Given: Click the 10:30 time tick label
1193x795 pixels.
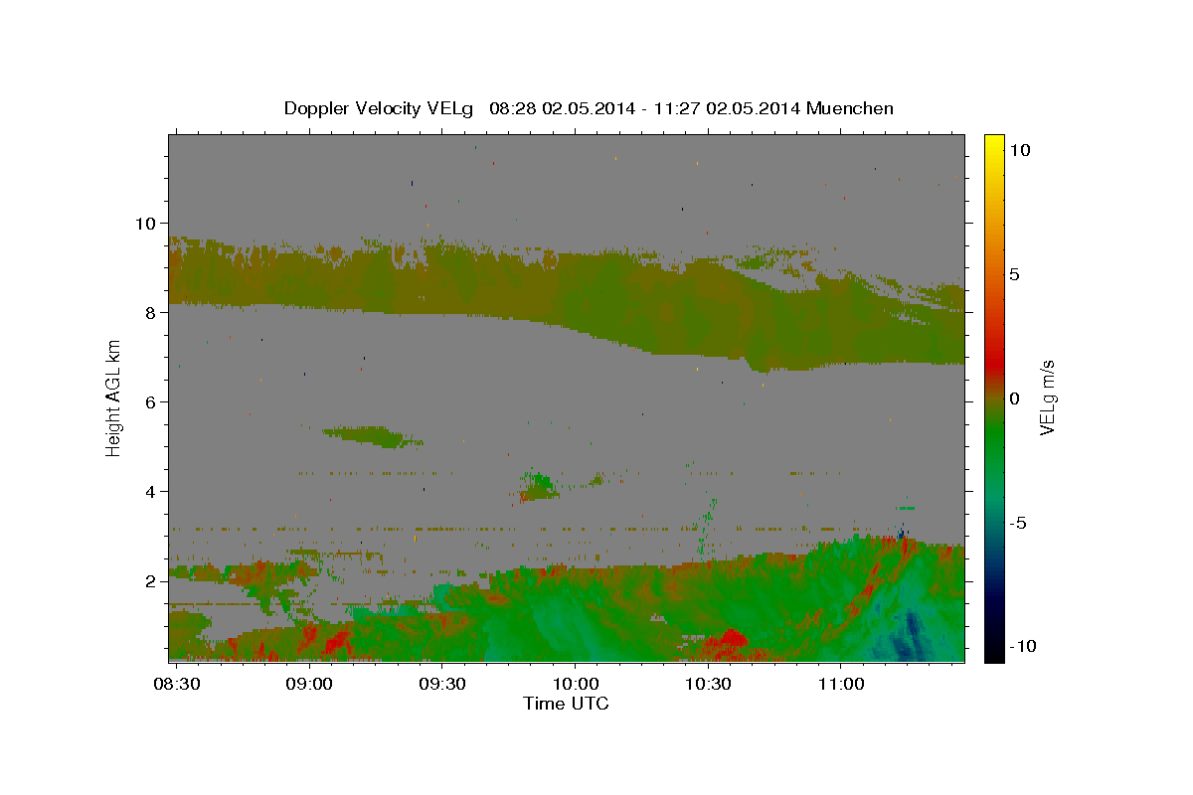Looking at the screenshot, I should click(708, 686).
